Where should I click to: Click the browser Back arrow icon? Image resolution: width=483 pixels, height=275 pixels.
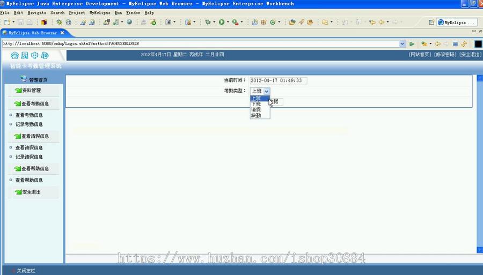point(437,44)
